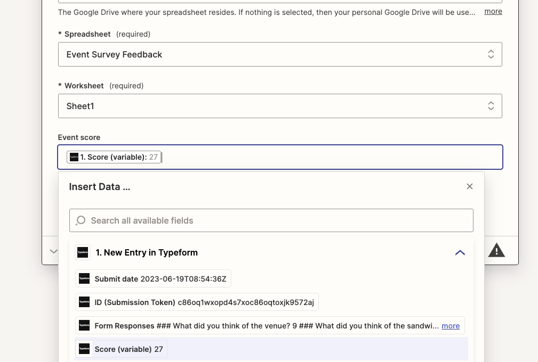Click Typeform icon beside ID Submission Token
538x362 pixels.
click(84, 302)
